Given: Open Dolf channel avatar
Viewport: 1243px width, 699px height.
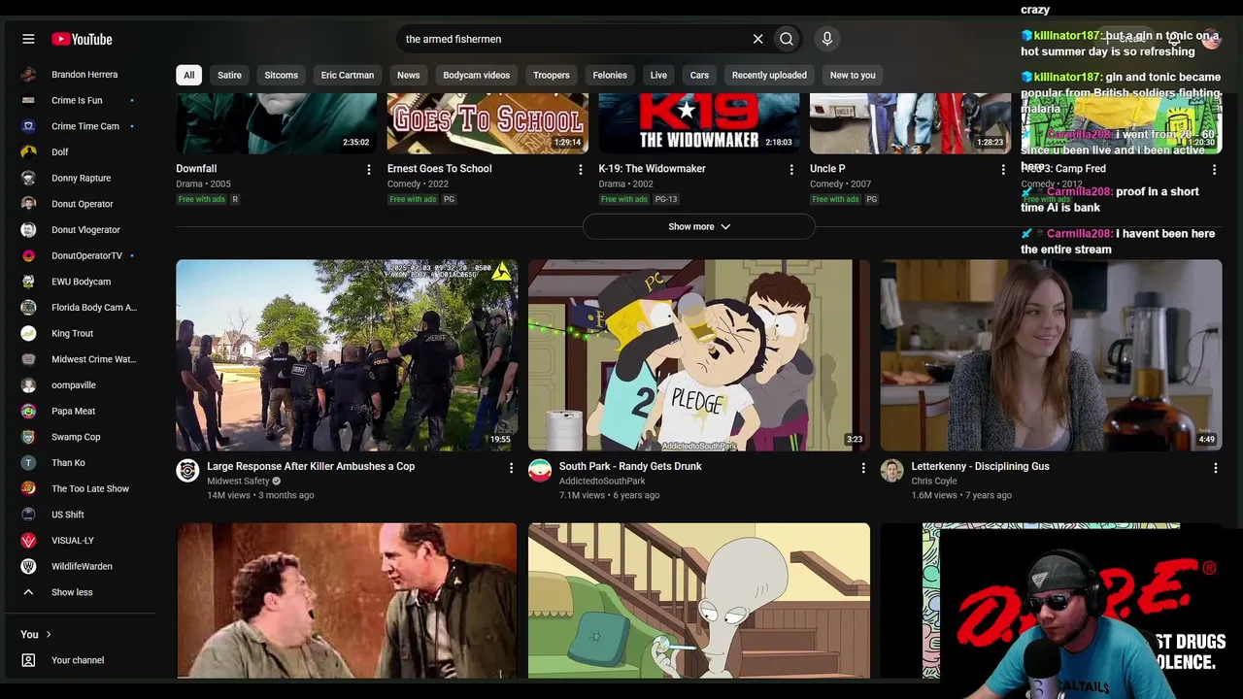Looking at the screenshot, I should click(29, 152).
